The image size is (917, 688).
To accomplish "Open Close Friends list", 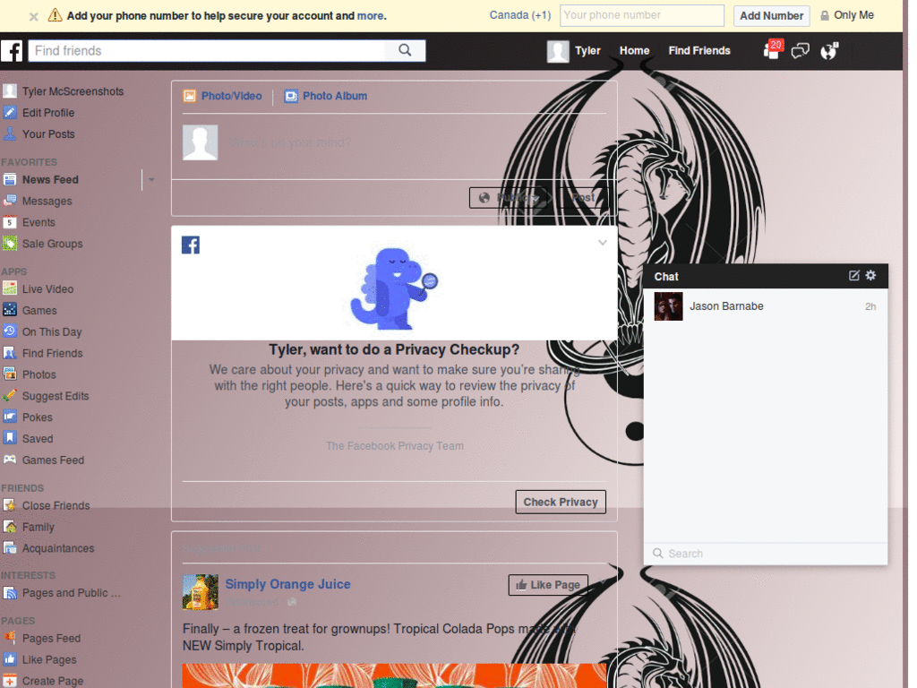I will (x=47, y=505).
